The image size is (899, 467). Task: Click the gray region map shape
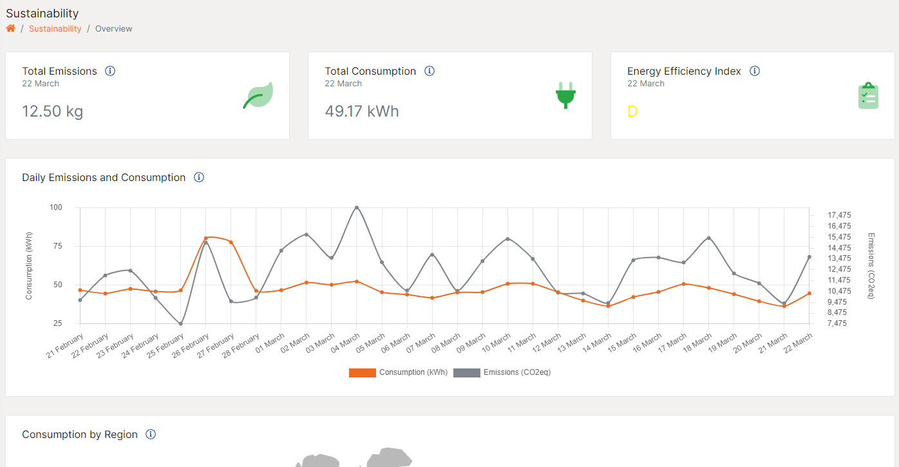(389, 457)
